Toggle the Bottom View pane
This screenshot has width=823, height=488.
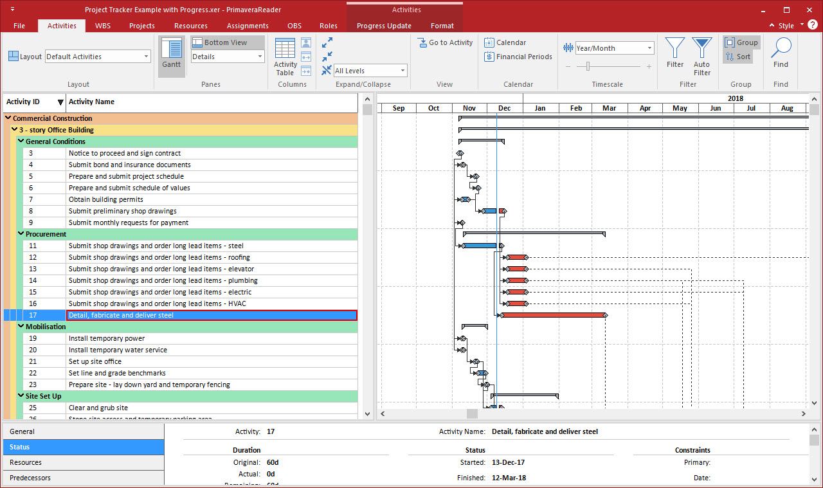pyautogui.click(x=228, y=42)
